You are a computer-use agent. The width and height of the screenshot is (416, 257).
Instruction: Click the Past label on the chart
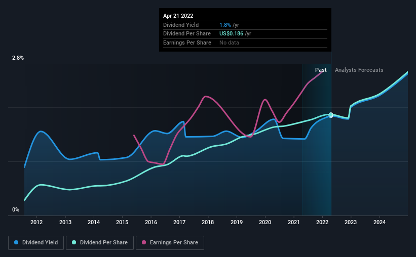pyautogui.click(x=321, y=70)
